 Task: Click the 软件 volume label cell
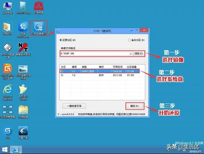(101, 75)
